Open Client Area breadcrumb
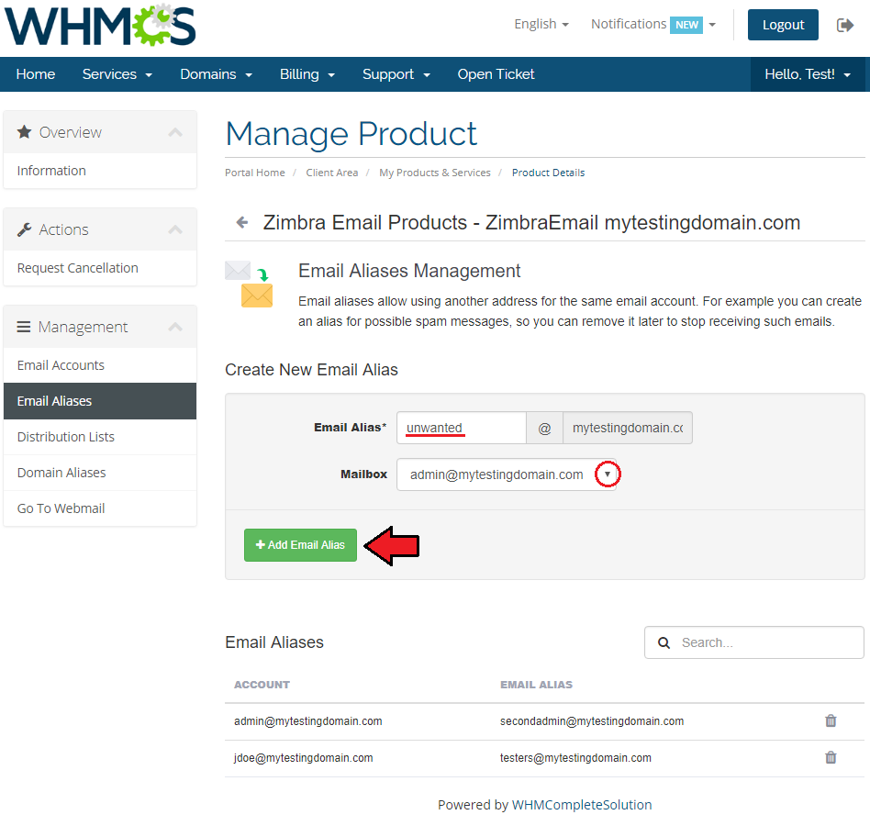Screen dimensions: 870x826 click(x=332, y=173)
